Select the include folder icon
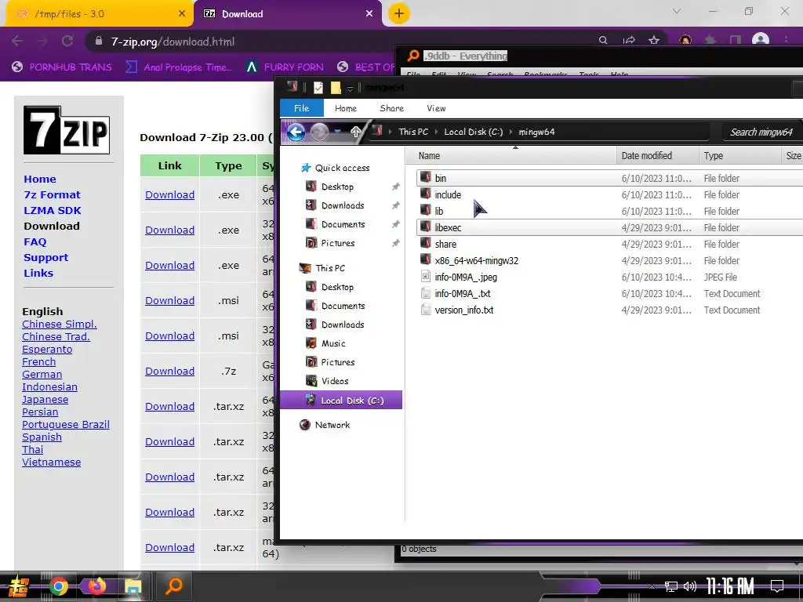This screenshot has height=602, width=803. (425, 194)
